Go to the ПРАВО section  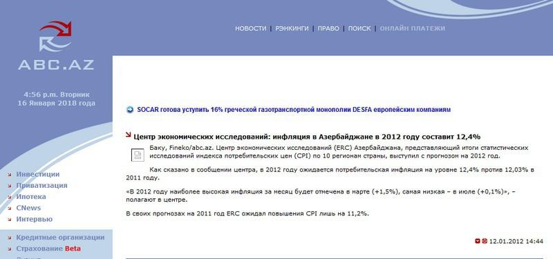click(x=328, y=28)
